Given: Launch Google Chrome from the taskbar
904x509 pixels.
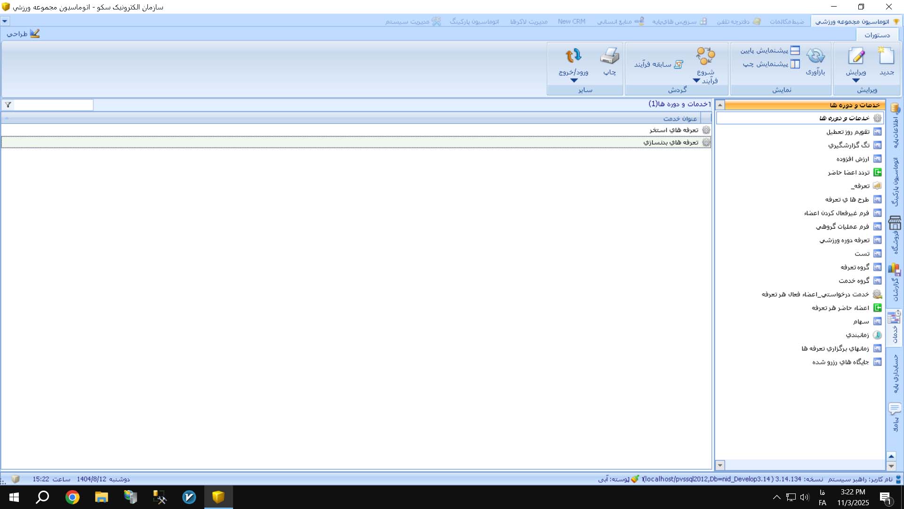Looking at the screenshot, I should coord(73,497).
